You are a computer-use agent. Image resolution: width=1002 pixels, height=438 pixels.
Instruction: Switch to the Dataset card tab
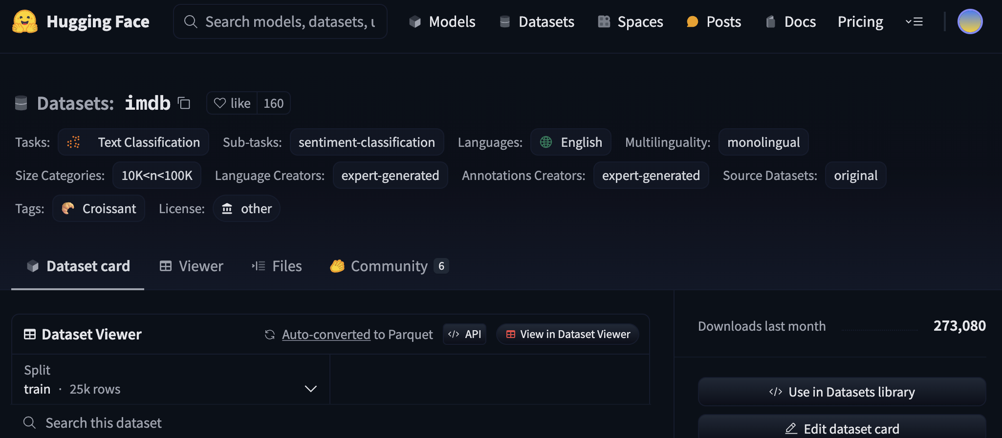pyautogui.click(x=78, y=266)
